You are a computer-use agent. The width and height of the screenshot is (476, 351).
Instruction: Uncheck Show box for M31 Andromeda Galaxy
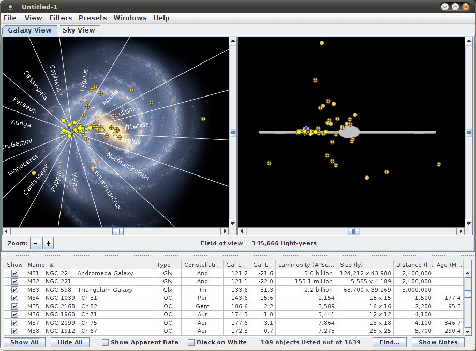coord(14,273)
